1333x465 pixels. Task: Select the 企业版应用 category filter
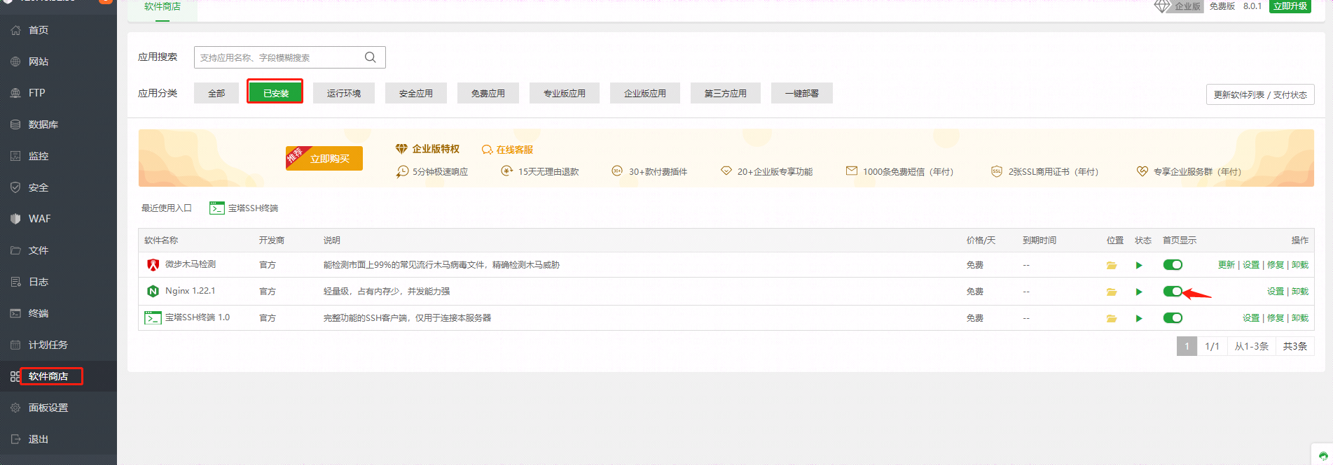click(645, 93)
